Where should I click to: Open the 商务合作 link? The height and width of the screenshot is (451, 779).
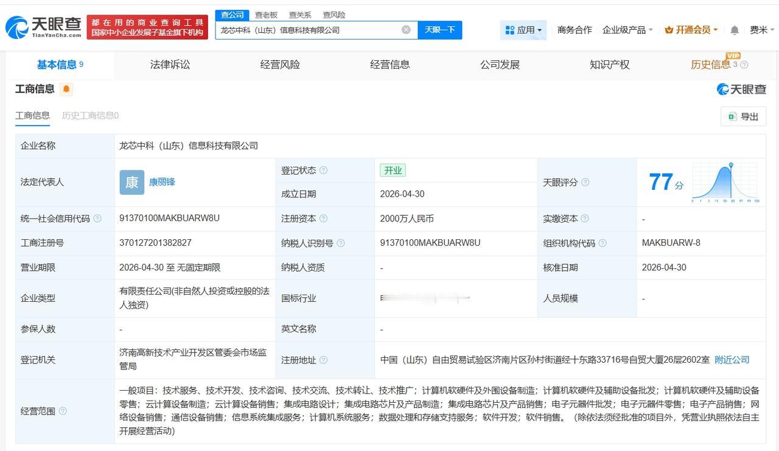click(x=575, y=30)
